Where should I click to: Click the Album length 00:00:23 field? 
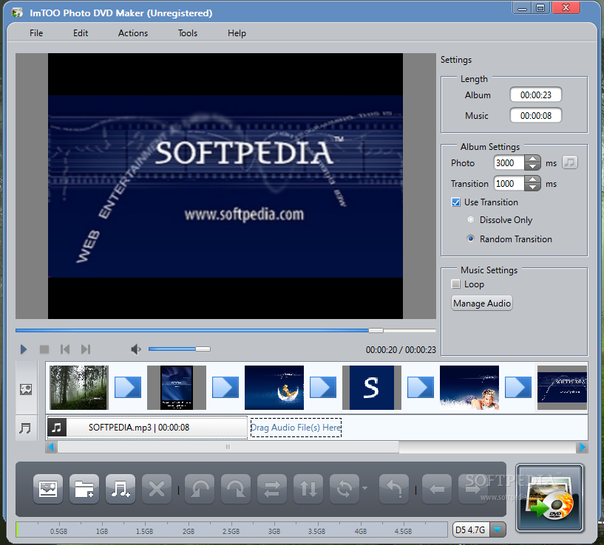(x=535, y=95)
